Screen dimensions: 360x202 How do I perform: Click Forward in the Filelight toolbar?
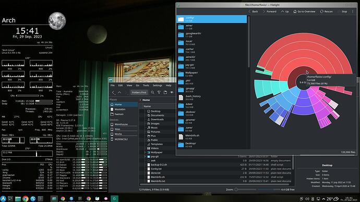[x=269, y=11]
